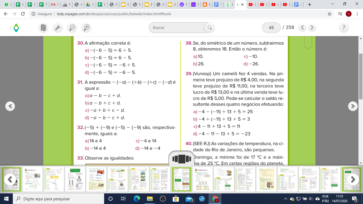
Task: Go to previous page in toolbar
Action: [x=302, y=27]
